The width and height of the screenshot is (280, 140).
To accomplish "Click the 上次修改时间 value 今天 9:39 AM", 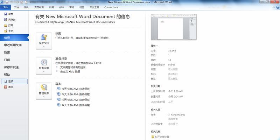I will (176, 91).
